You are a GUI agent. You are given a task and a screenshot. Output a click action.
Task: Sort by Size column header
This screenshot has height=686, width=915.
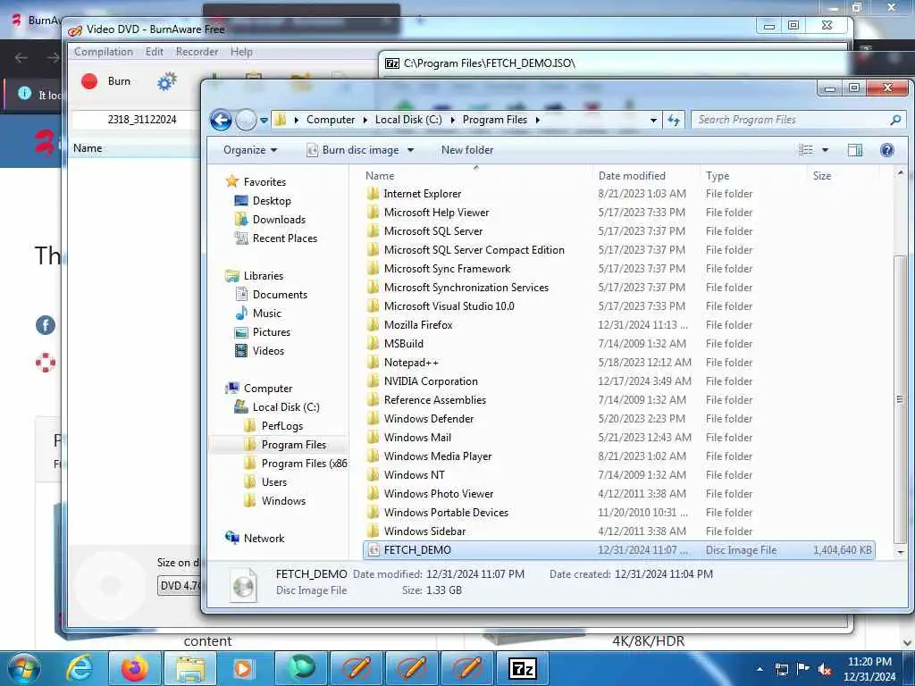point(822,176)
